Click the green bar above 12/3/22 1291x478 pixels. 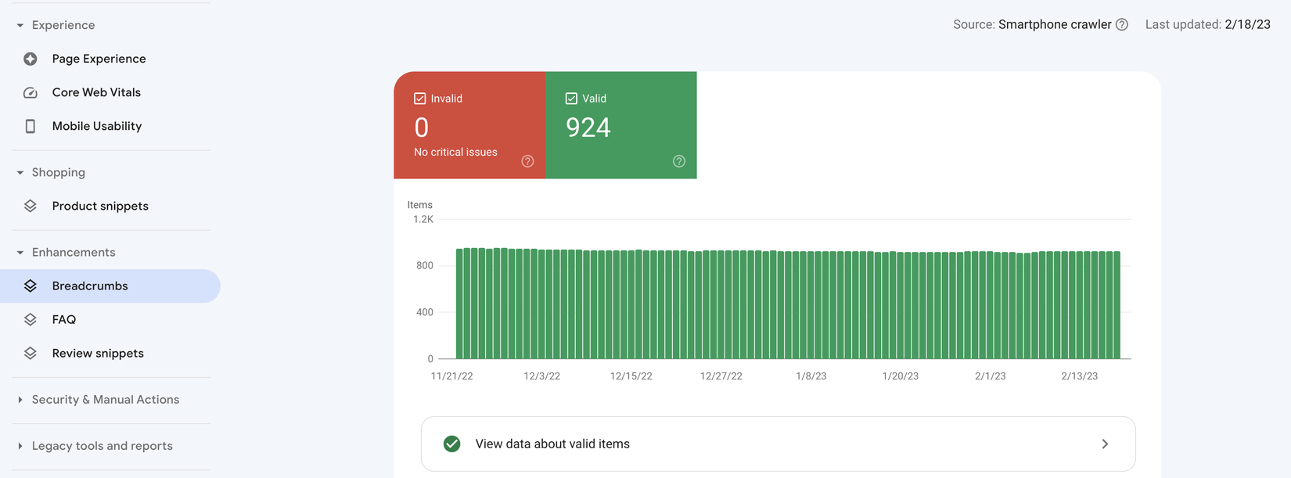pyautogui.click(x=542, y=304)
